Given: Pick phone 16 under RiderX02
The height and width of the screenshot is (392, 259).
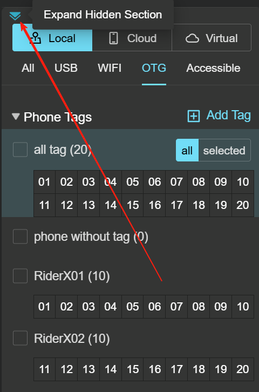Looking at the screenshot, I should tap(154, 369).
